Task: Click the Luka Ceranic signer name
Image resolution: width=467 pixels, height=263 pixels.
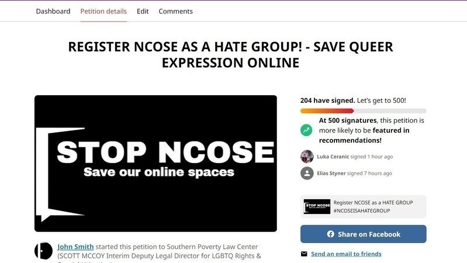Action: click(333, 157)
